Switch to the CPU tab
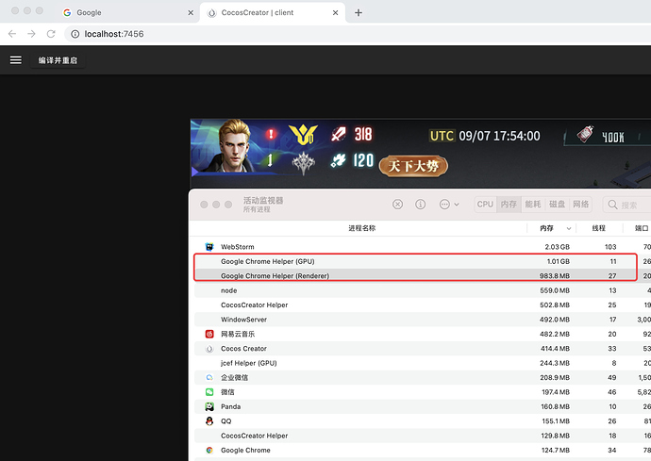This screenshot has width=651, height=461. (x=485, y=205)
